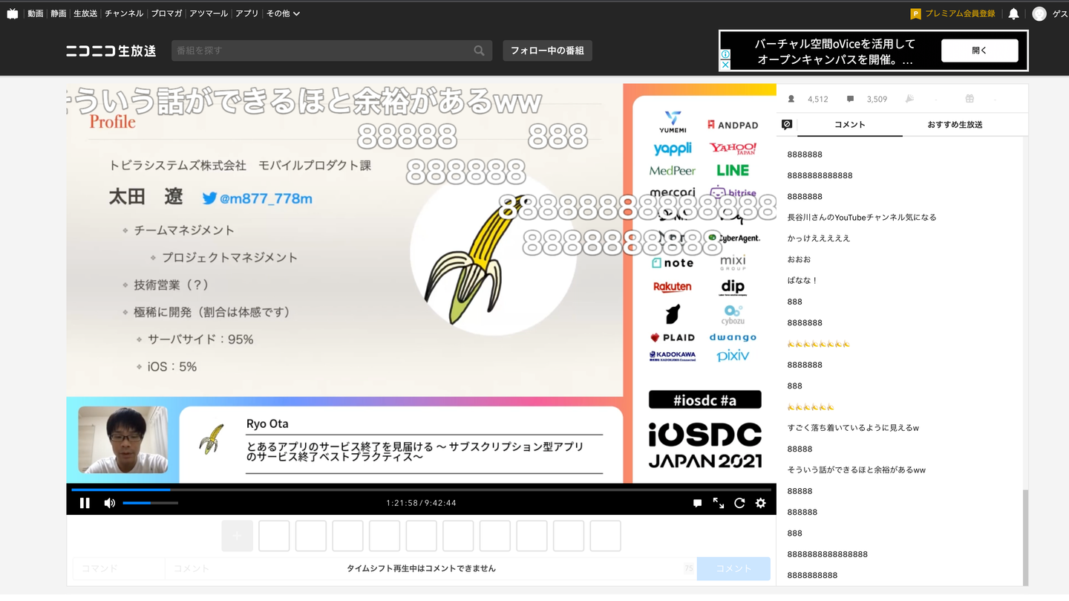Screen dimensions: 1069x601
Task: Click the 番組を探す search field
Action: 322,51
